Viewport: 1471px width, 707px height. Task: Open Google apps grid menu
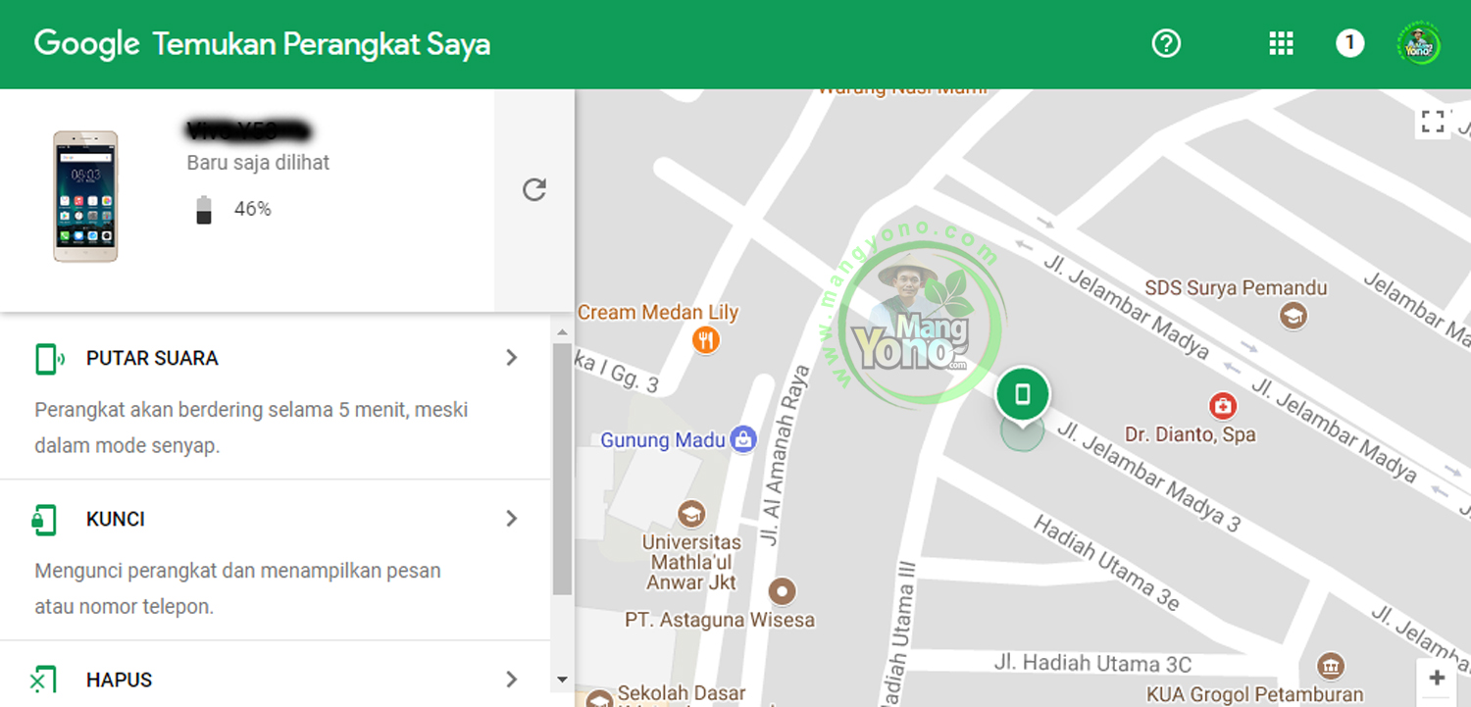point(1281,43)
